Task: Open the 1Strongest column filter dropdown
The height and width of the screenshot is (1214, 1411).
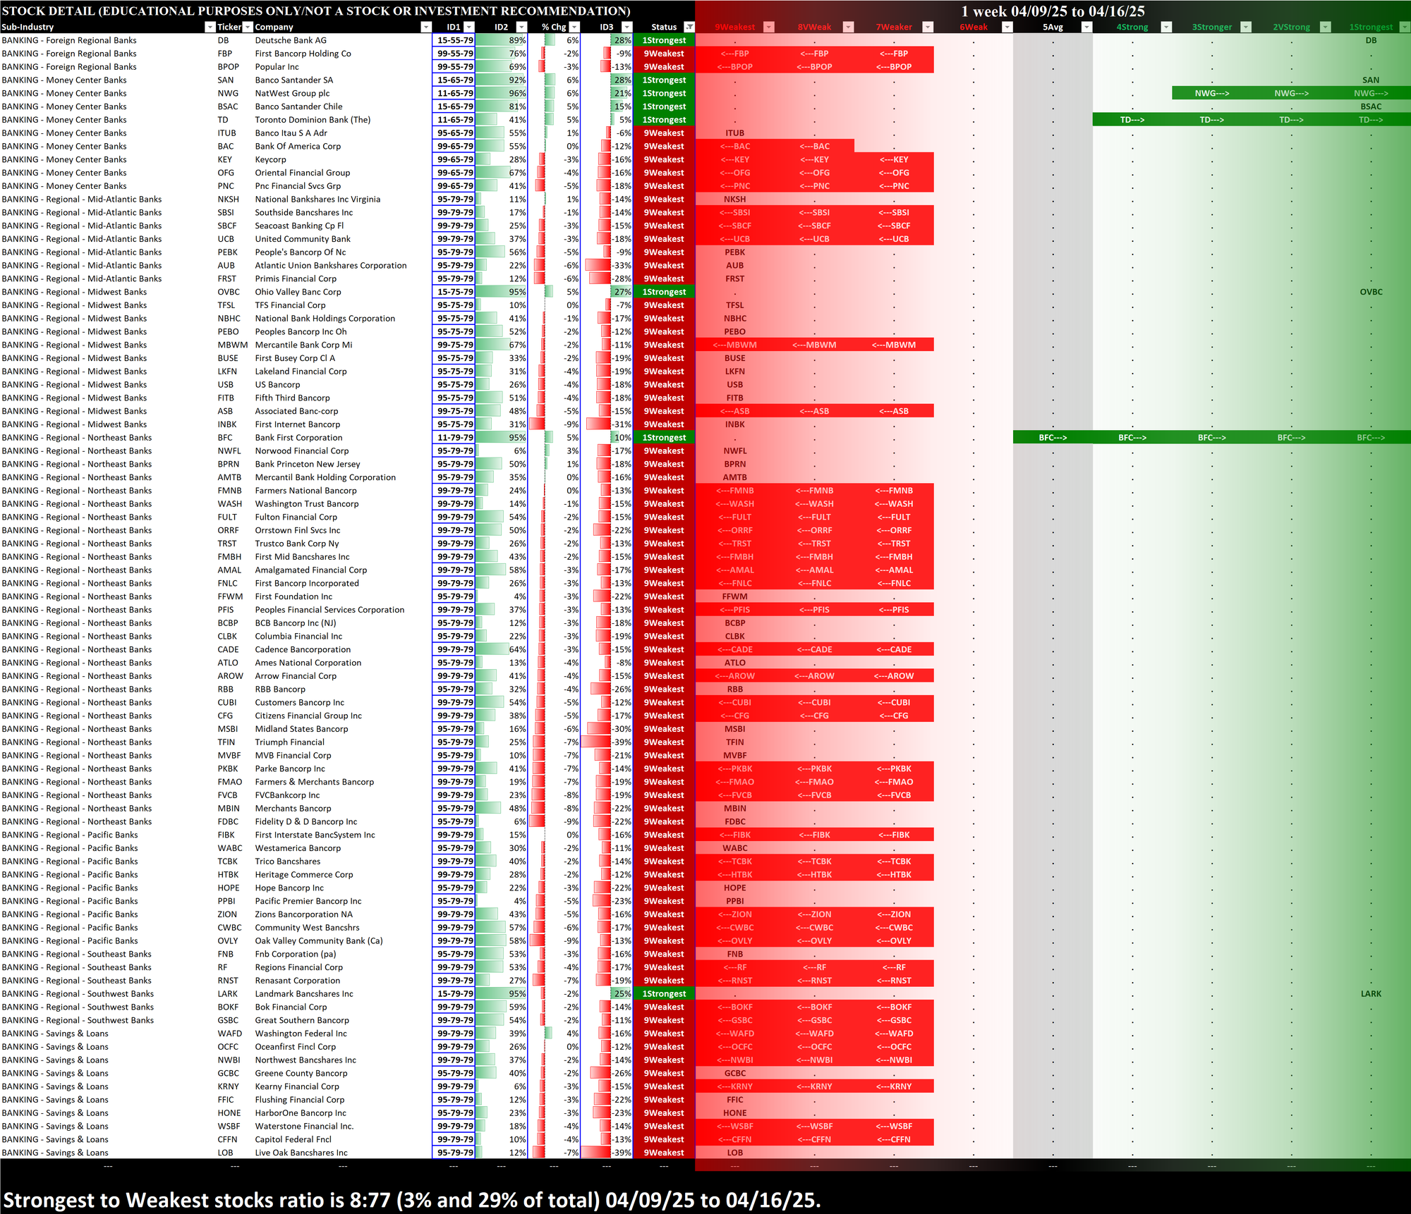Action: 1405,27
